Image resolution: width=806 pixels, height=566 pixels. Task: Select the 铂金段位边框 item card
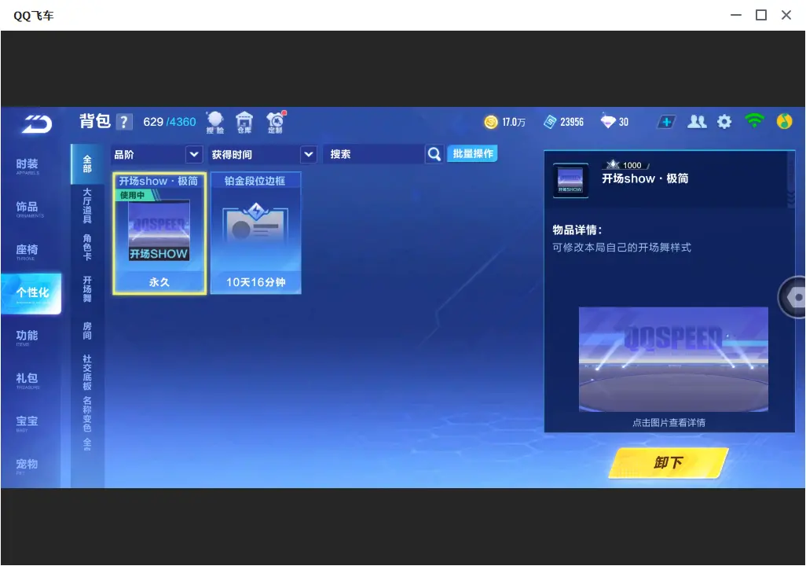(x=256, y=233)
